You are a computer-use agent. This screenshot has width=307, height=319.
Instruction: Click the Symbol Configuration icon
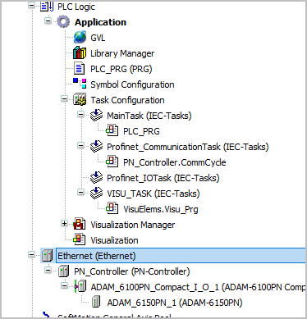(80, 83)
